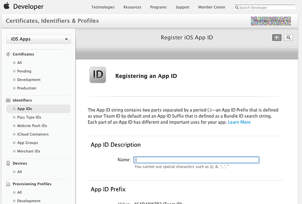Select iCloud Containers in sidebar

[x=33, y=134]
